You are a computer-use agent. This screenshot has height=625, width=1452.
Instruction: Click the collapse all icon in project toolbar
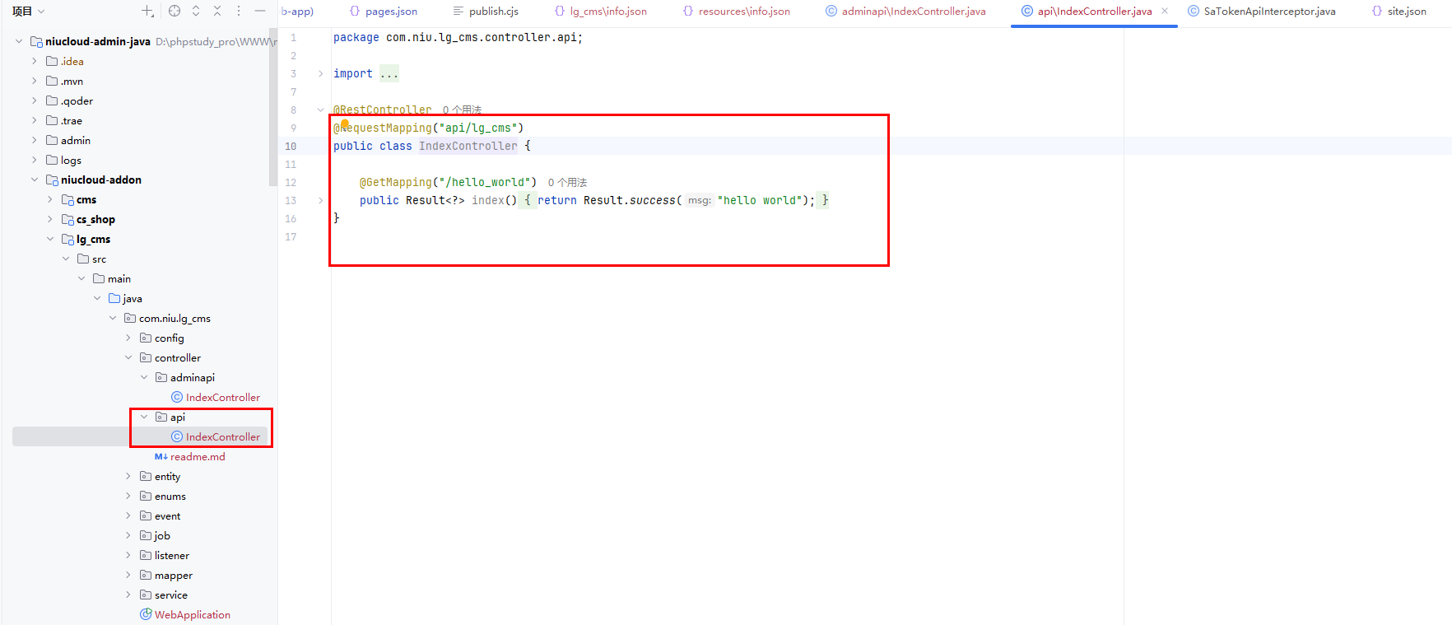coord(217,11)
